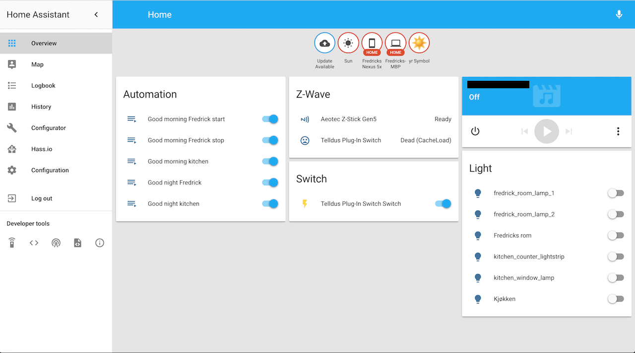Image resolution: width=635 pixels, height=353 pixels.
Task: Click the Good night kitchen automation icon
Action: pos(131,204)
